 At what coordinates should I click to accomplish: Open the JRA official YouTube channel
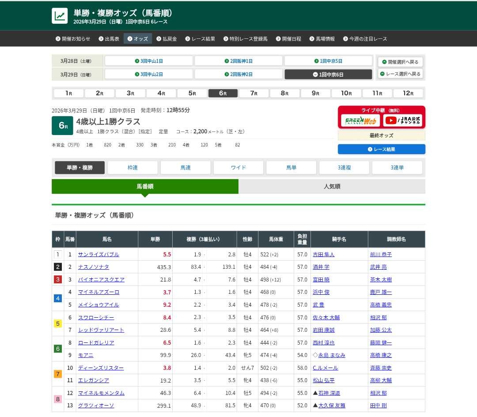click(402, 120)
